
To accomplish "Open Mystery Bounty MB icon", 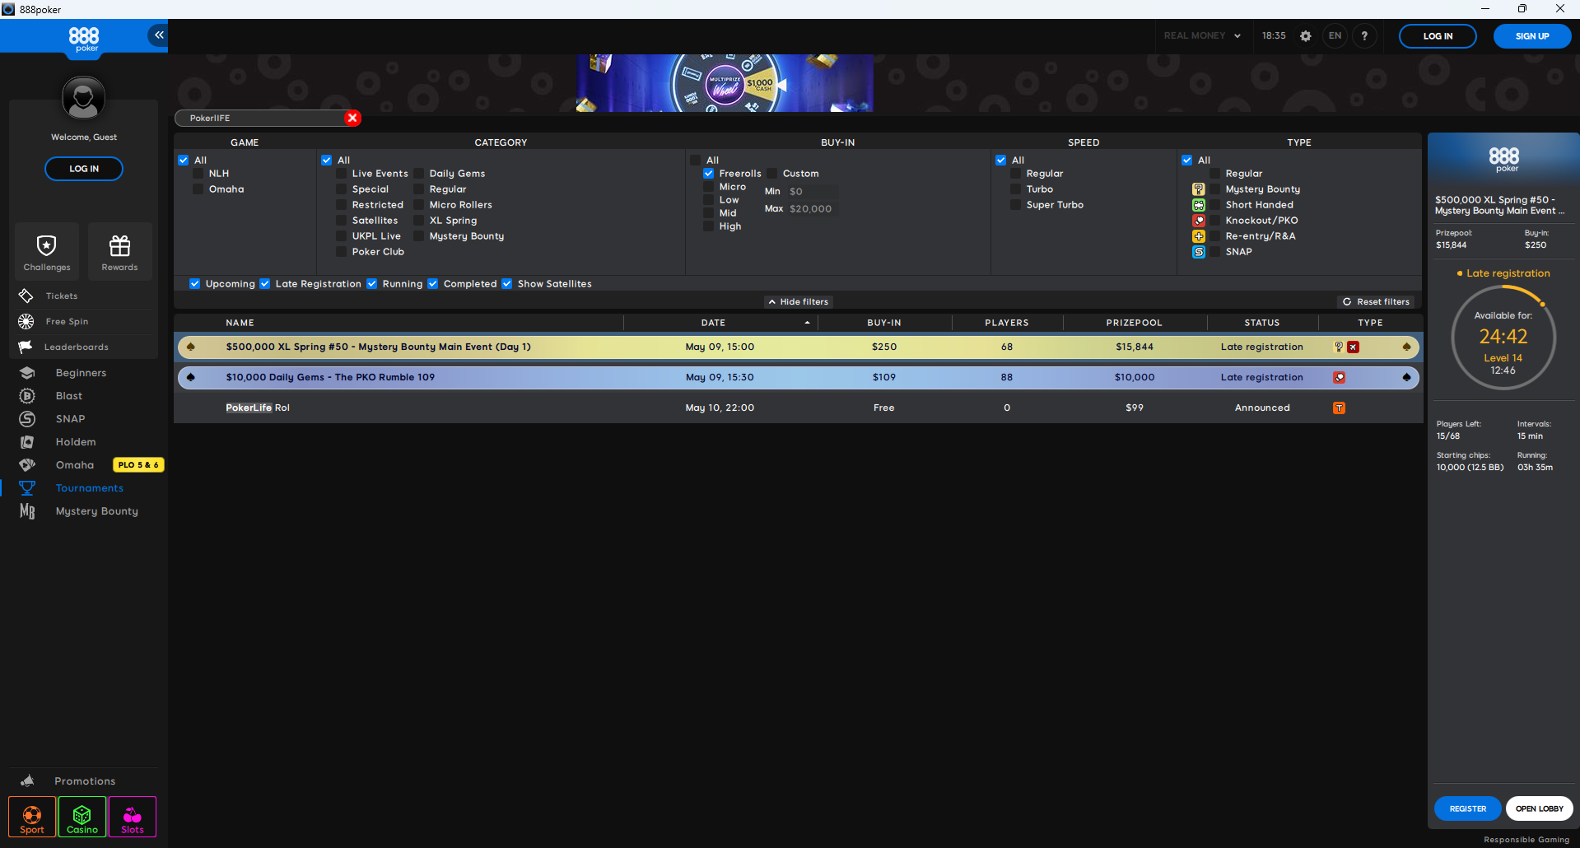I will [x=27, y=511].
